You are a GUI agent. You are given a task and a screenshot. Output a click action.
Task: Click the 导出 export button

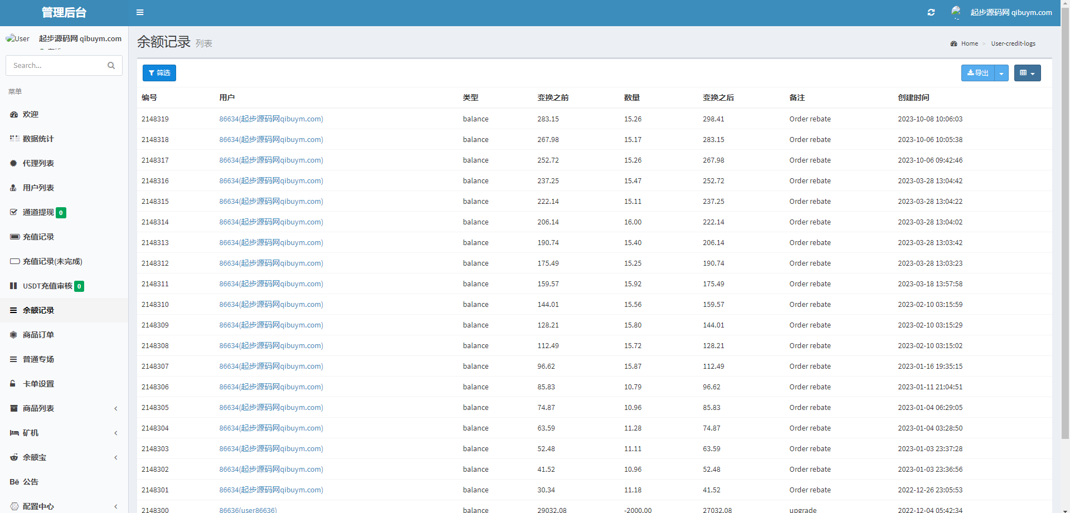(977, 73)
